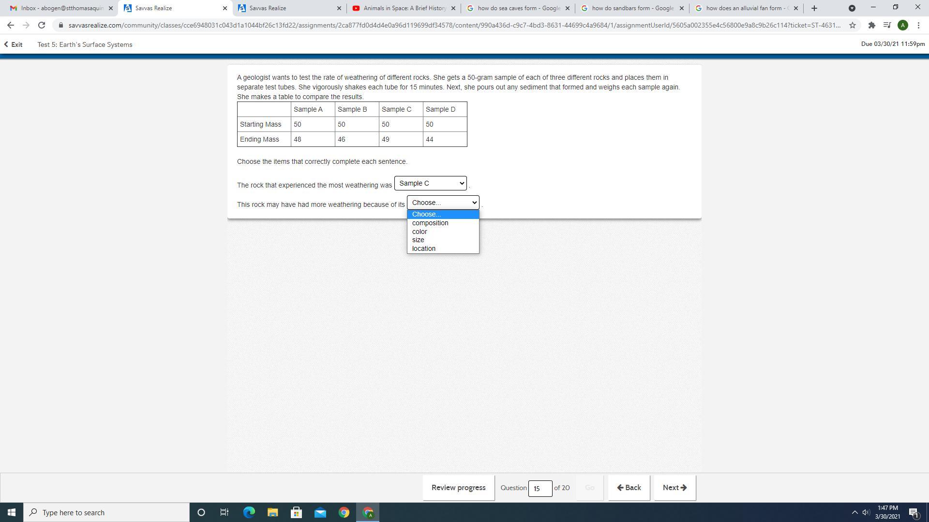Click Review progress button

[458, 488]
